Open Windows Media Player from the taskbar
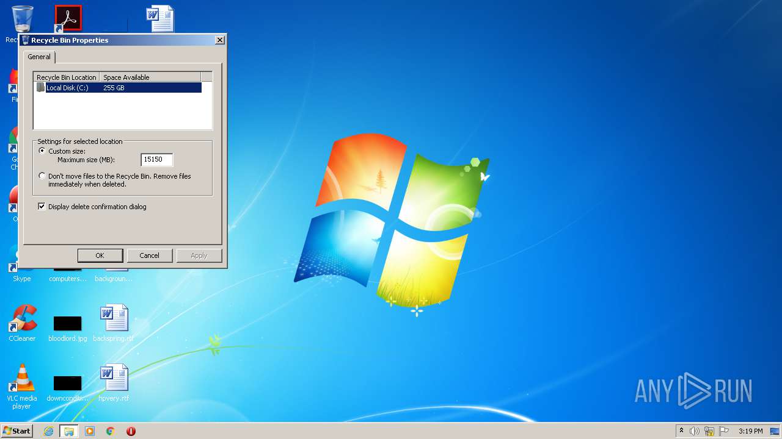The height and width of the screenshot is (439, 782). pyautogui.click(x=90, y=431)
